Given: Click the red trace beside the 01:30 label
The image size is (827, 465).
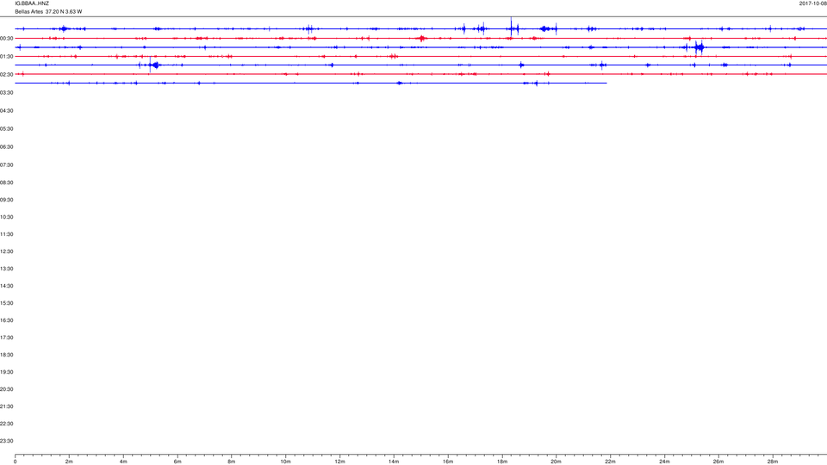Looking at the screenshot, I should pos(421,57).
